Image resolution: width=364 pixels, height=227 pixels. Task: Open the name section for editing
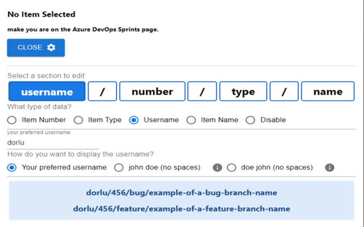[x=328, y=91]
